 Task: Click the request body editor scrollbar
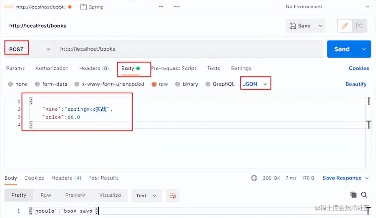(368, 102)
